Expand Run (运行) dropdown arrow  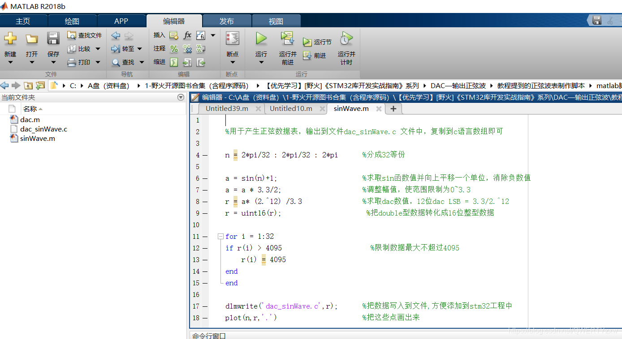coord(261,63)
